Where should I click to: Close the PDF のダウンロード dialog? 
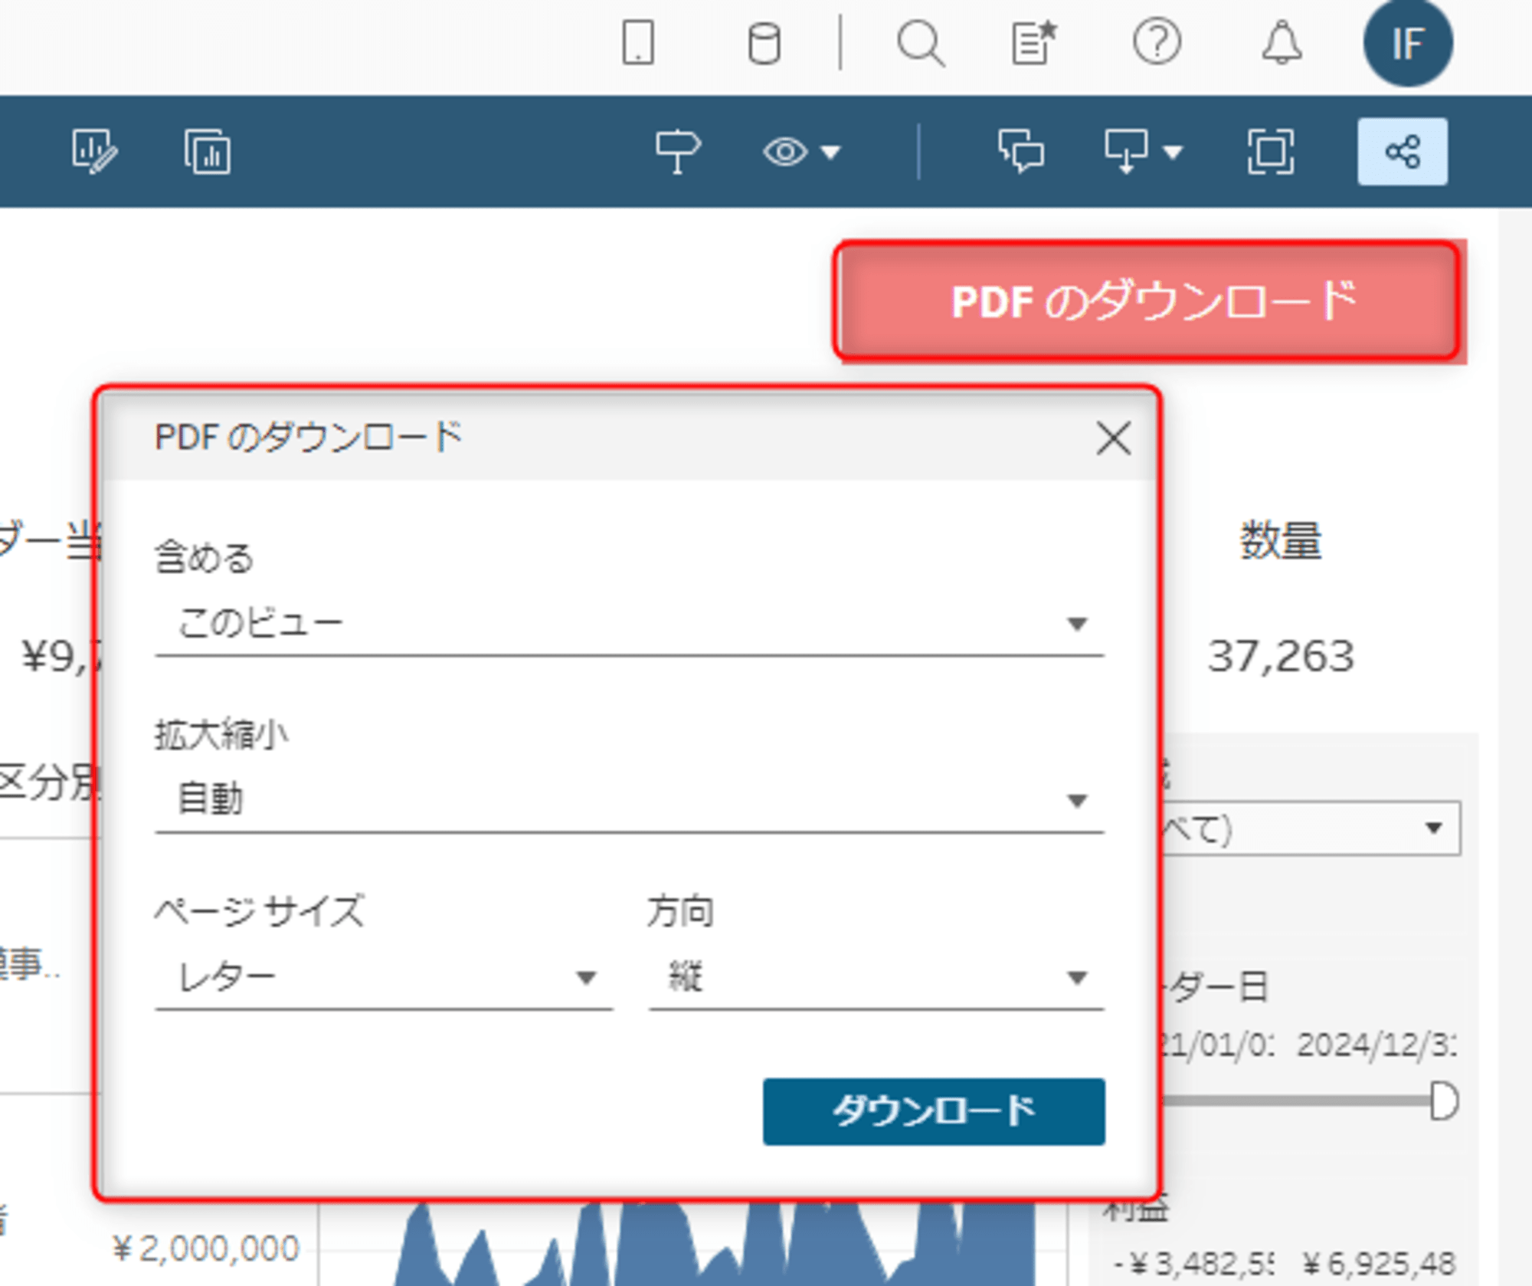pyautogui.click(x=1113, y=438)
